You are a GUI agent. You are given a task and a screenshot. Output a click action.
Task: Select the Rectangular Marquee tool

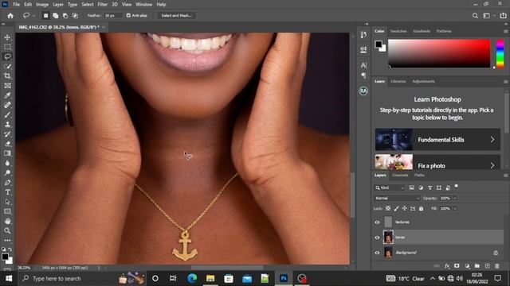tap(7, 47)
